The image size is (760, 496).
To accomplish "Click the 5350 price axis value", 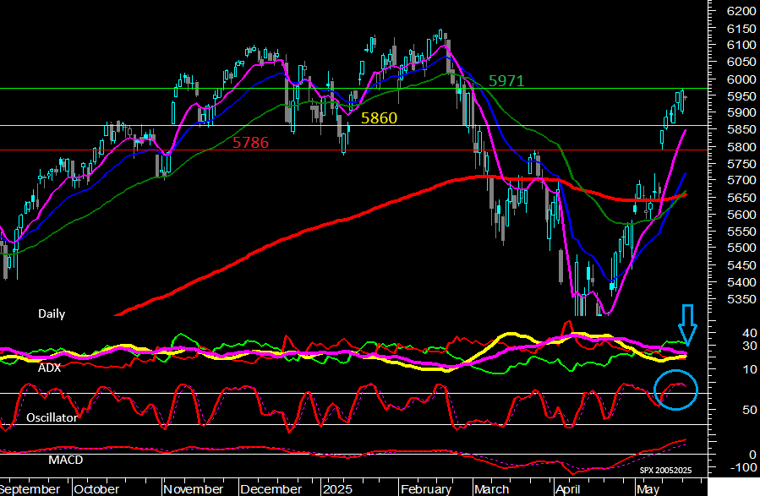I will point(741,299).
